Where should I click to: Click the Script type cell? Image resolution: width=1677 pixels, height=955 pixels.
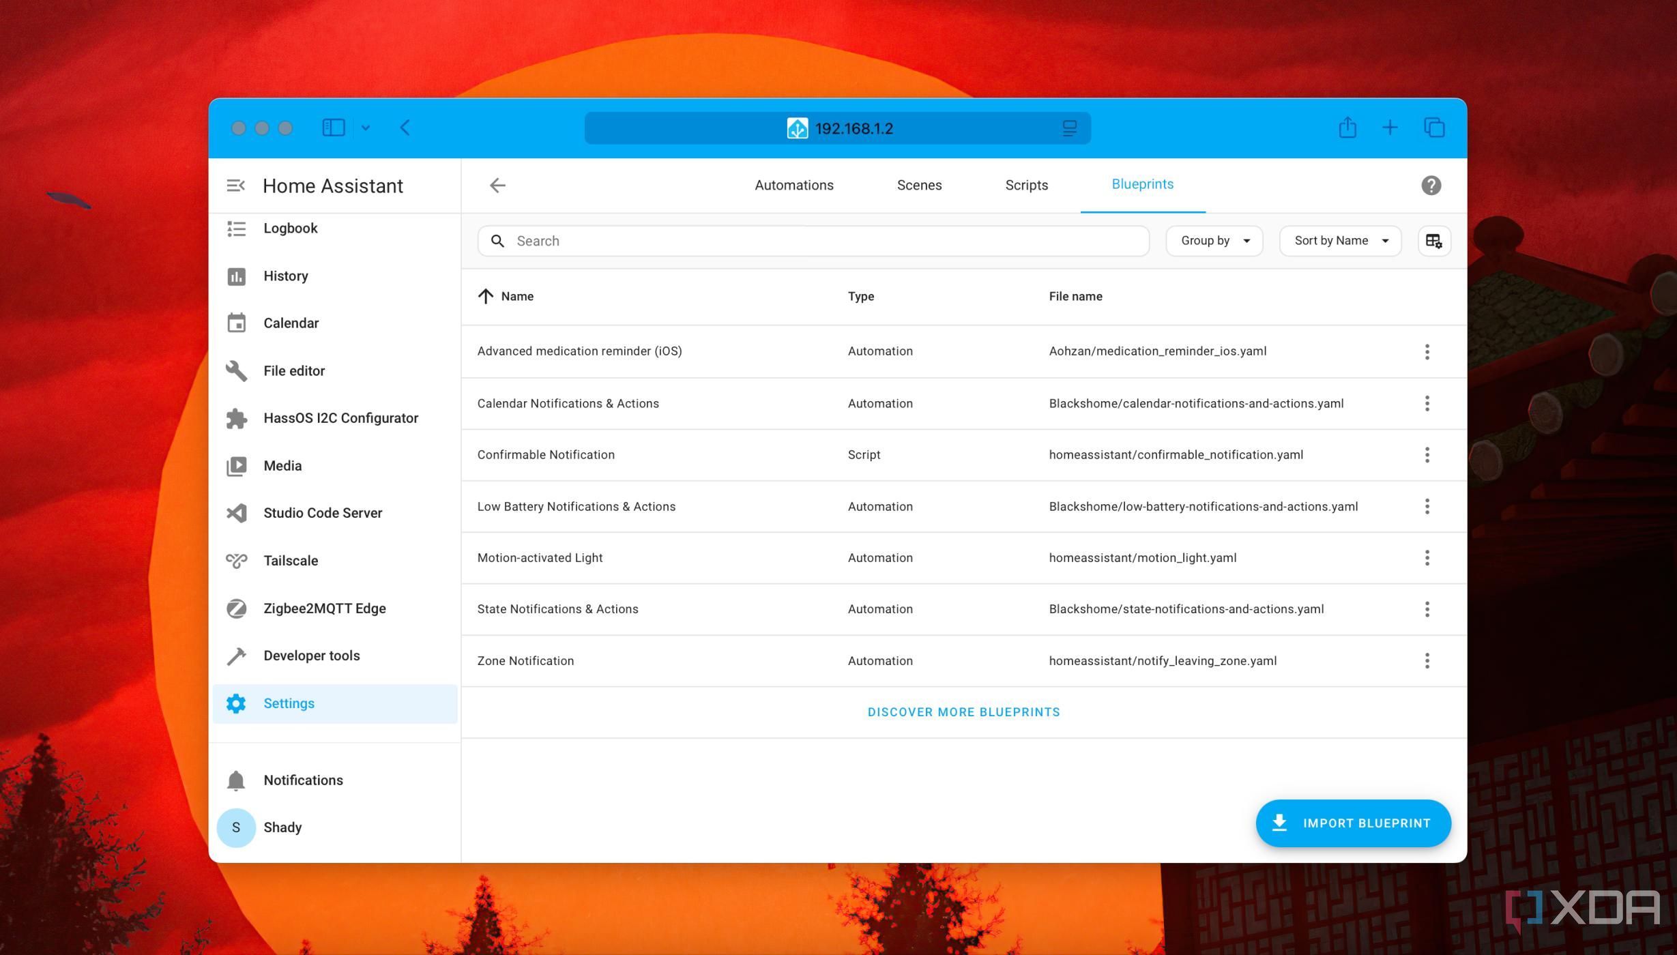pos(864,455)
